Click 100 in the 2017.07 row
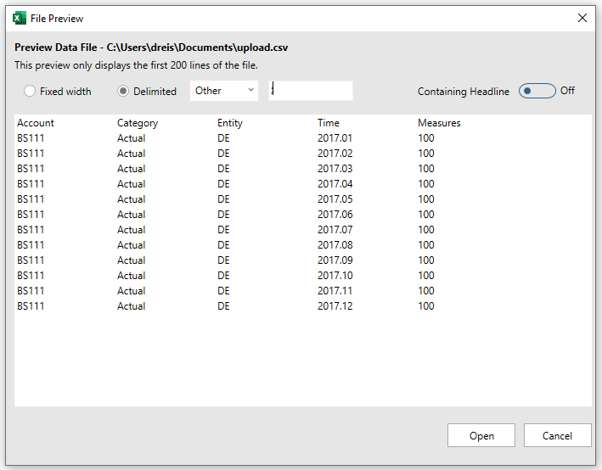 425,230
